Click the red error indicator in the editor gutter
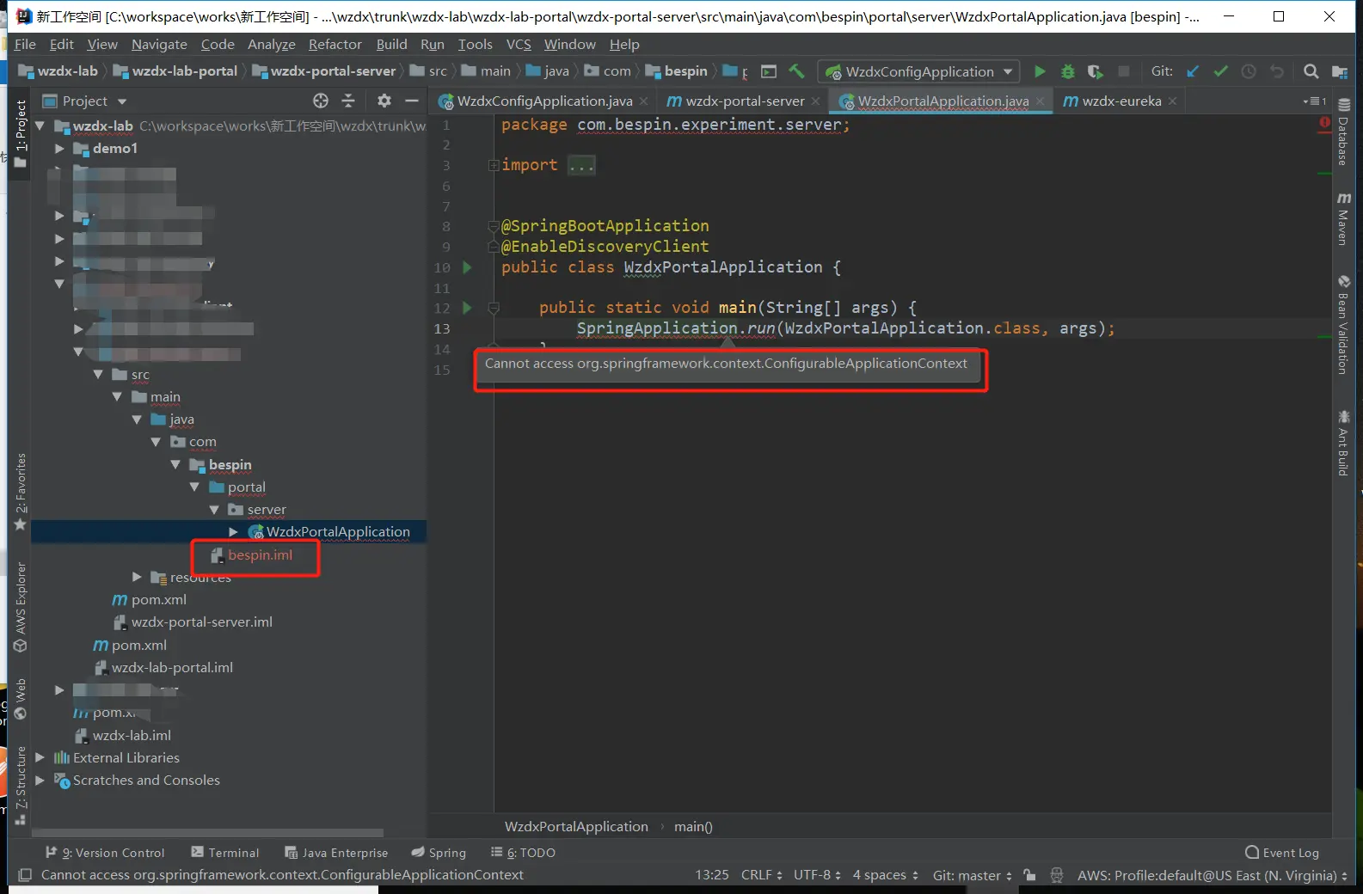 [1324, 123]
